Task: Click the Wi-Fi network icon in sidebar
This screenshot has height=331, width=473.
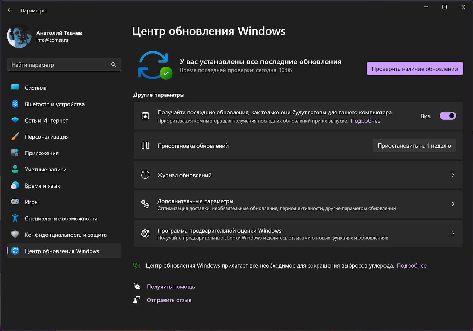Action: tap(15, 120)
